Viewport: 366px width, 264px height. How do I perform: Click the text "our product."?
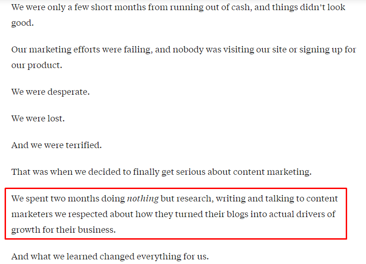coord(37,65)
